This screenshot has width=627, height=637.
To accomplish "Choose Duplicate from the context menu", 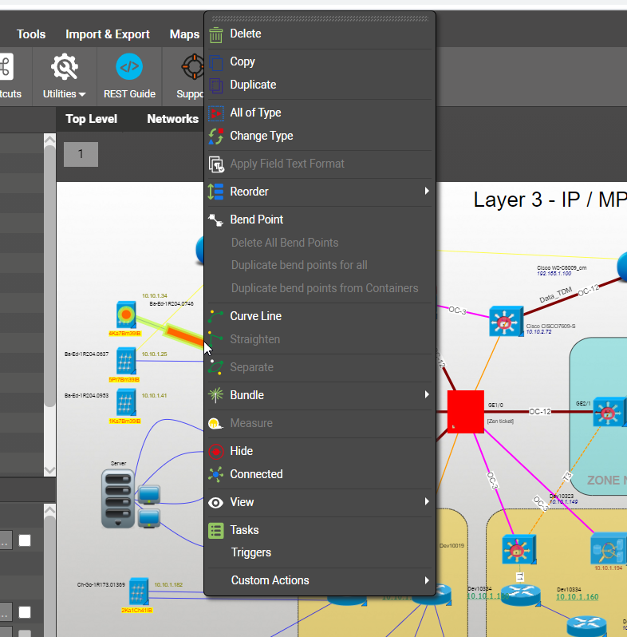I will [x=253, y=85].
